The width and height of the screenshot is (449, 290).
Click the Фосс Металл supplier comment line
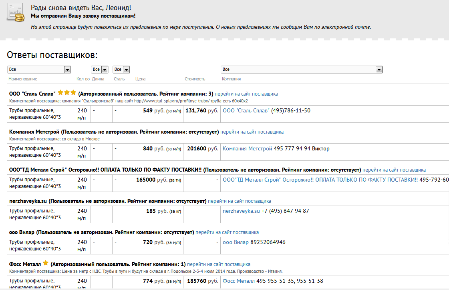coord(146,272)
